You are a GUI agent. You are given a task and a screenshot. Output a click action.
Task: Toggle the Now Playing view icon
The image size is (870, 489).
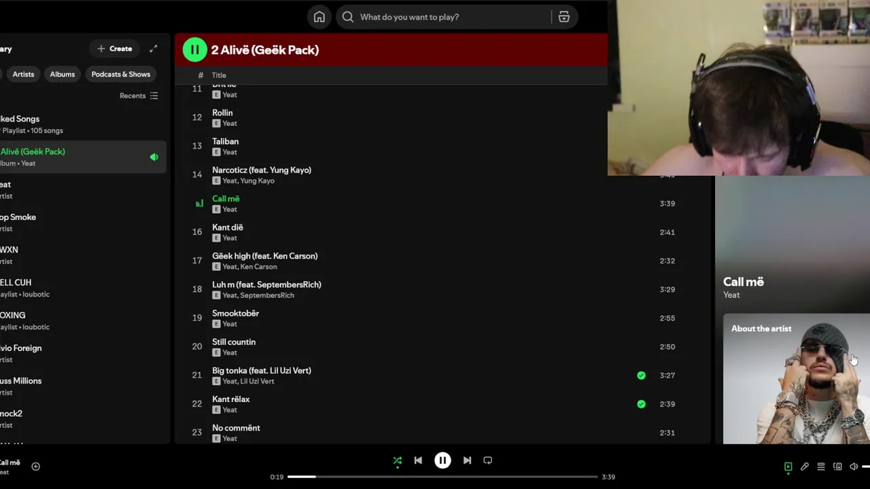pyautogui.click(x=788, y=467)
